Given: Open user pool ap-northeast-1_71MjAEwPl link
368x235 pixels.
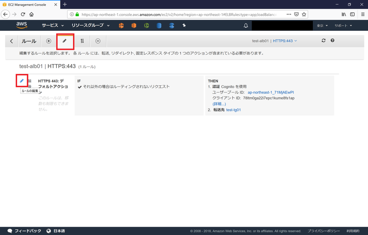Looking at the screenshot, I should pyautogui.click(x=270, y=92).
